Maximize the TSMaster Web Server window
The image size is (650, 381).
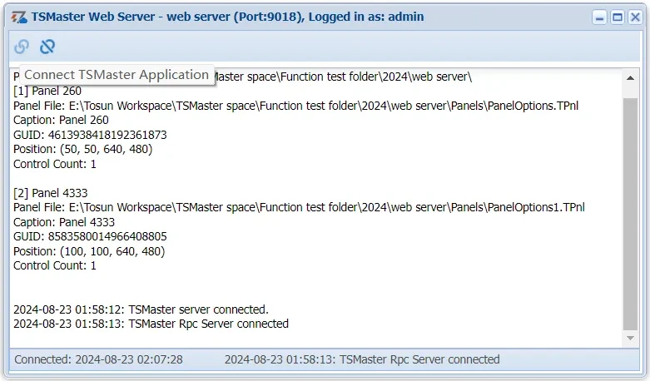617,17
